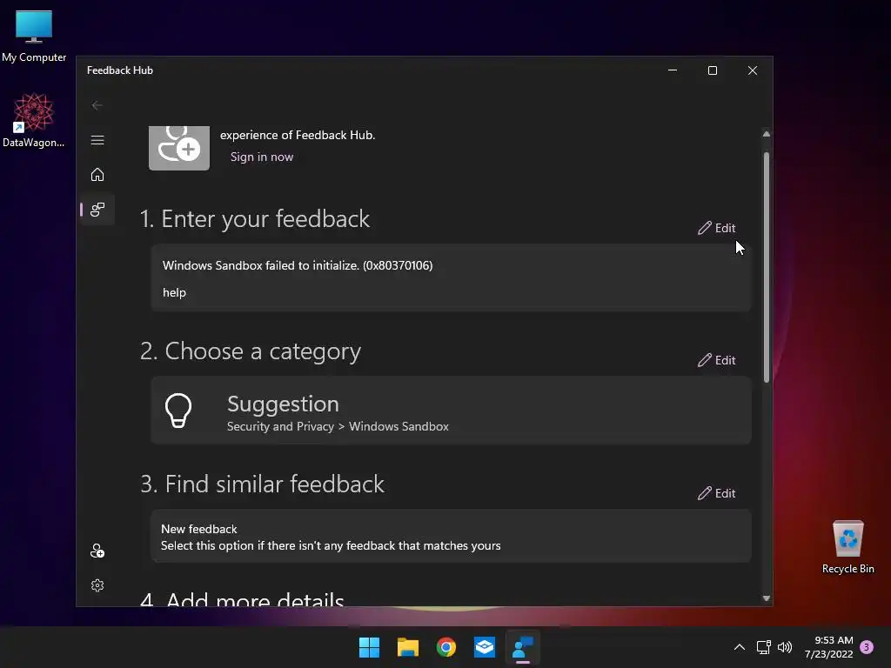Click the Feedback Hub taskbar icon
891x668 pixels.
click(523, 647)
